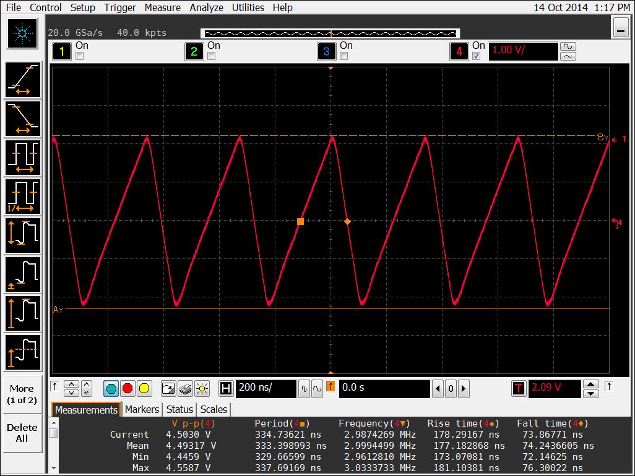Image resolution: width=635 pixels, height=476 pixels.
Task: Open the Trigger menu
Action: click(120, 7)
